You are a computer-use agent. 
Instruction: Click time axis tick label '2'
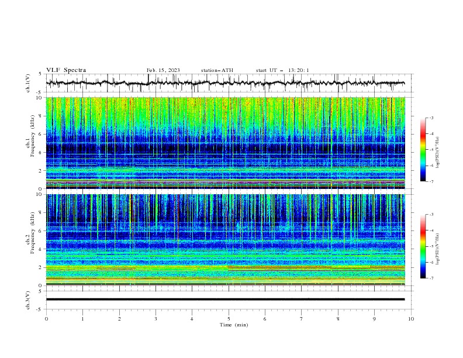tap(119, 319)
